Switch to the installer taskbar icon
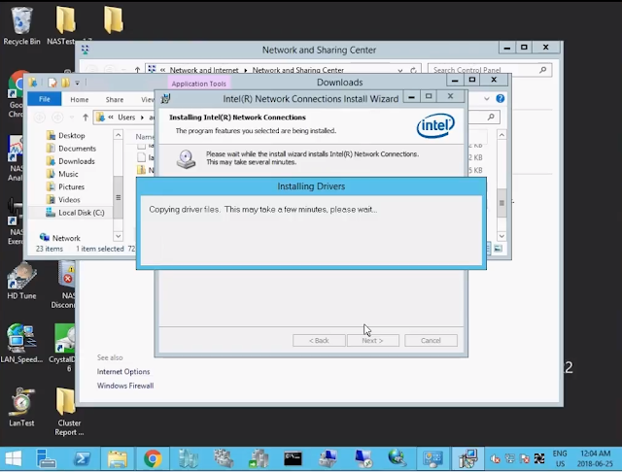Image resolution: width=622 pixels, height=472 pixels. 468,459
